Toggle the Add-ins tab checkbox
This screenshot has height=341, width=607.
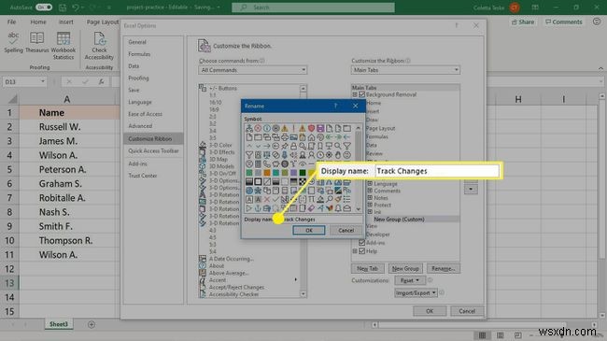pos(362,243)
